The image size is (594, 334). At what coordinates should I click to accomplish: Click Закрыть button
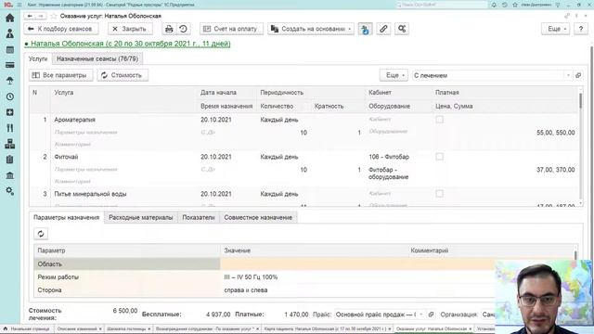pos(130,29)
